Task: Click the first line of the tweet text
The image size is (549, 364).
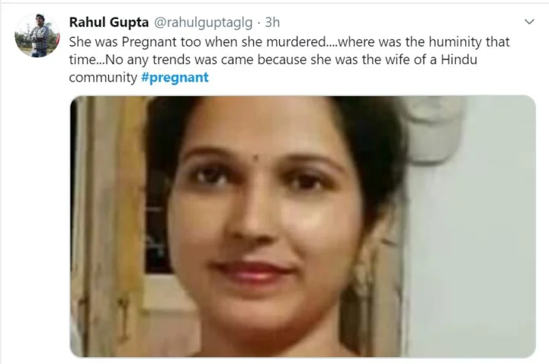Action: [x=289, y=42]
